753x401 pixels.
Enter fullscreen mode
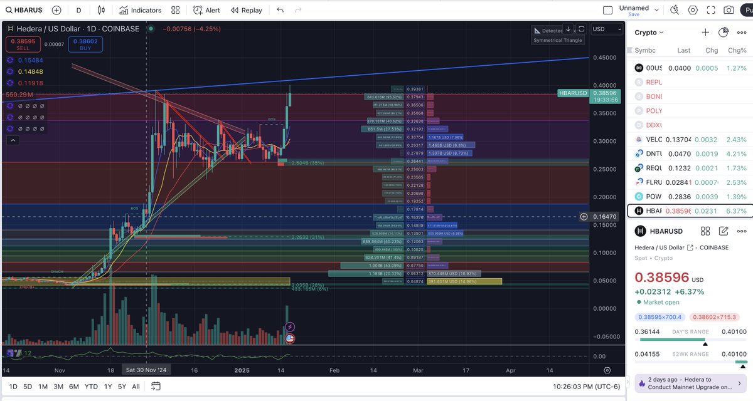point(711,10)
